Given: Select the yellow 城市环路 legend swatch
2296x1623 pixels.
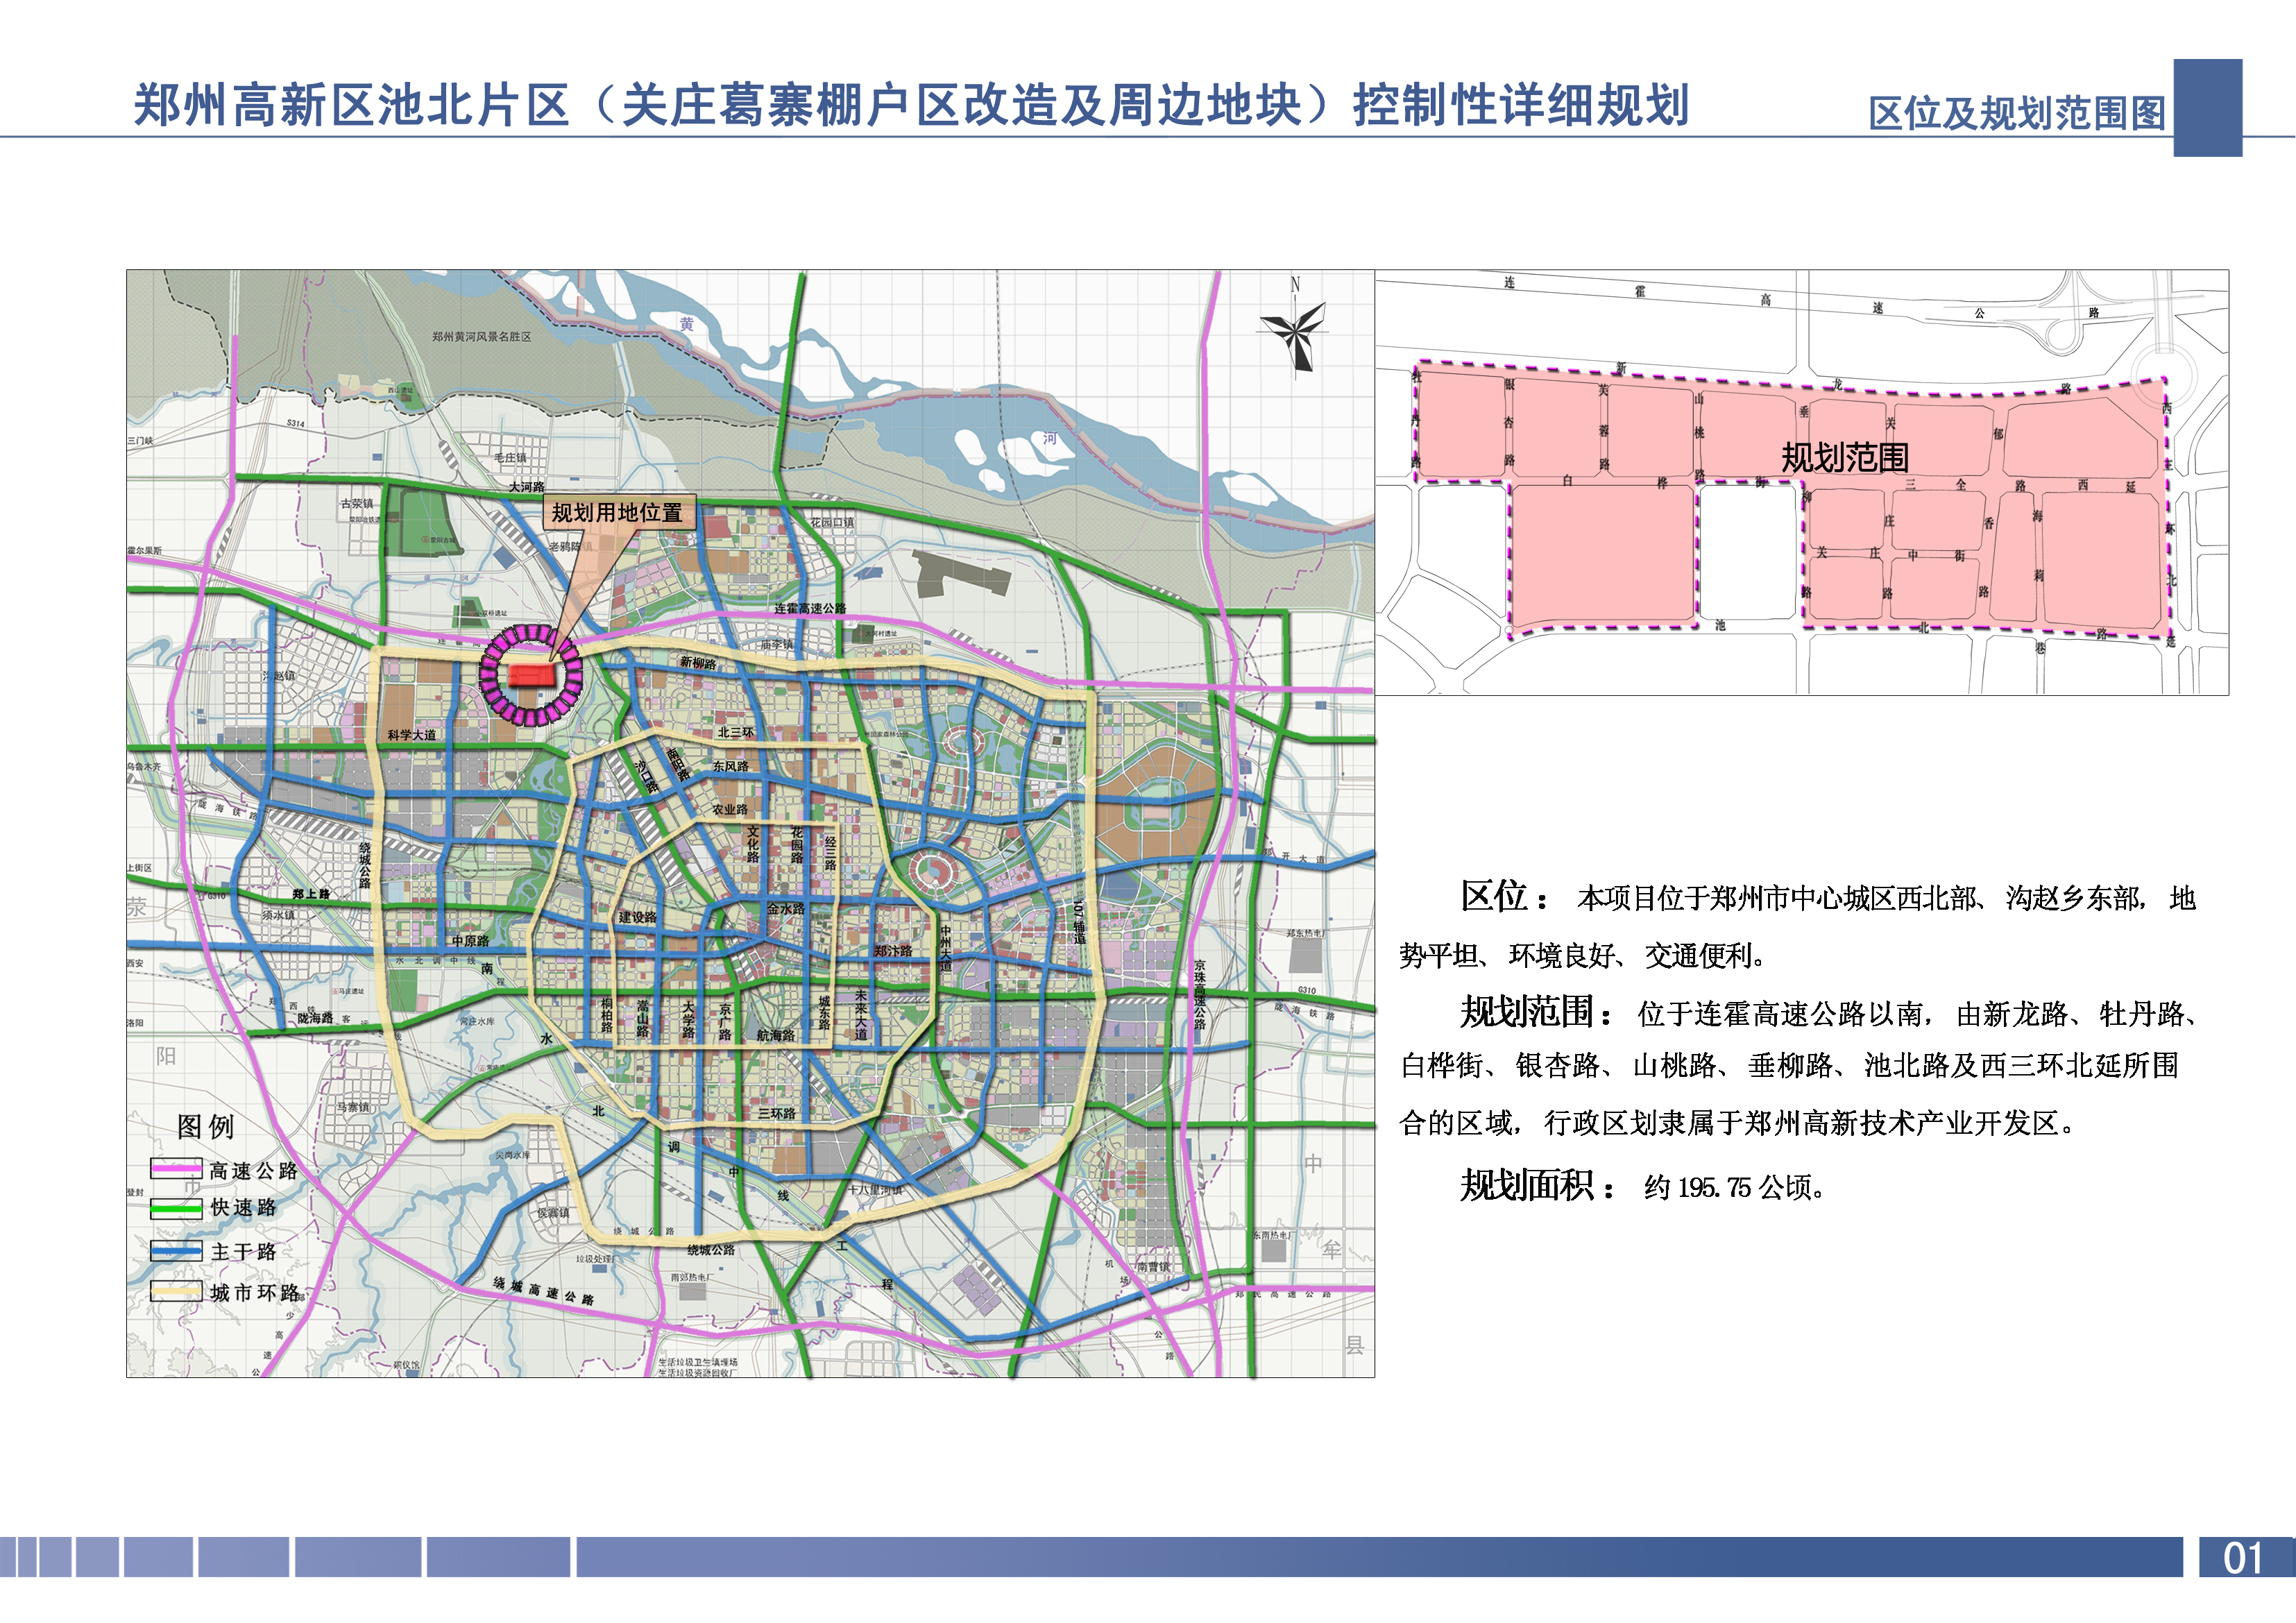Looking at the screenshot, I should pyautogui.click(x=176, y=1291).
